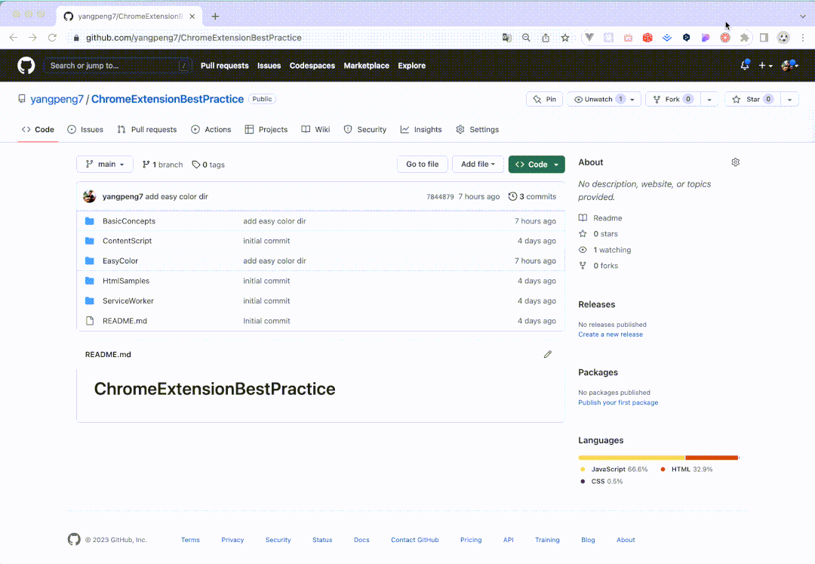Image resolution: width=815 pixels, height=564 pixels.
Task: Open the BasicConcepts folder
Action: coord(129,221)
